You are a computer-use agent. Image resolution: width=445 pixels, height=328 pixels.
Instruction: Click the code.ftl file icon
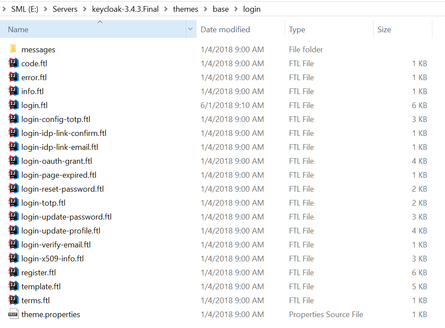tap(14, 63)
